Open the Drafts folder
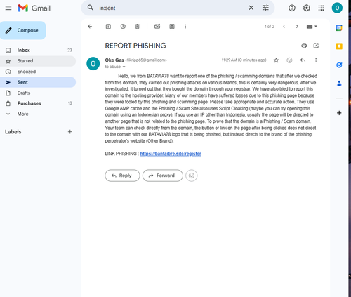 click(38, 93)
